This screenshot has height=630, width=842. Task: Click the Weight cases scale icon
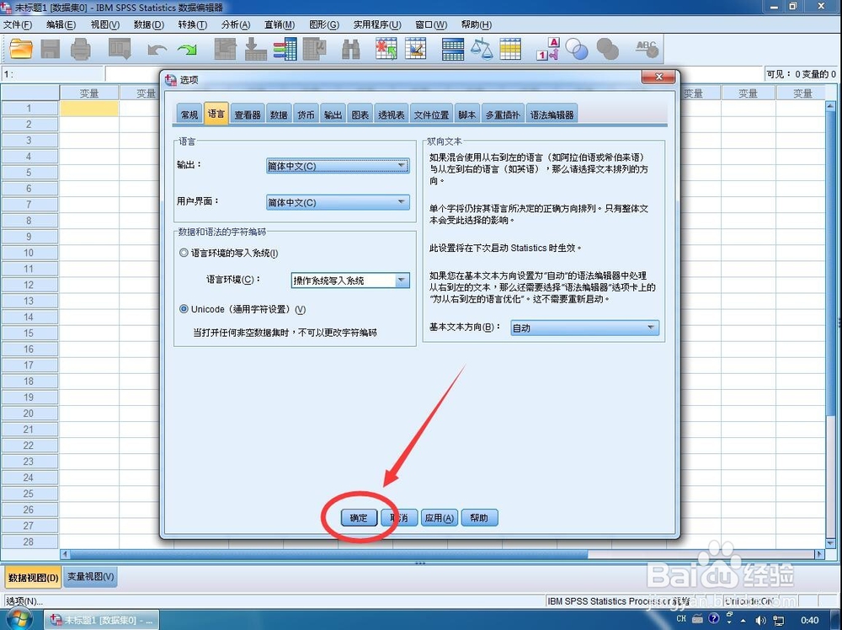tap(482, 49)
